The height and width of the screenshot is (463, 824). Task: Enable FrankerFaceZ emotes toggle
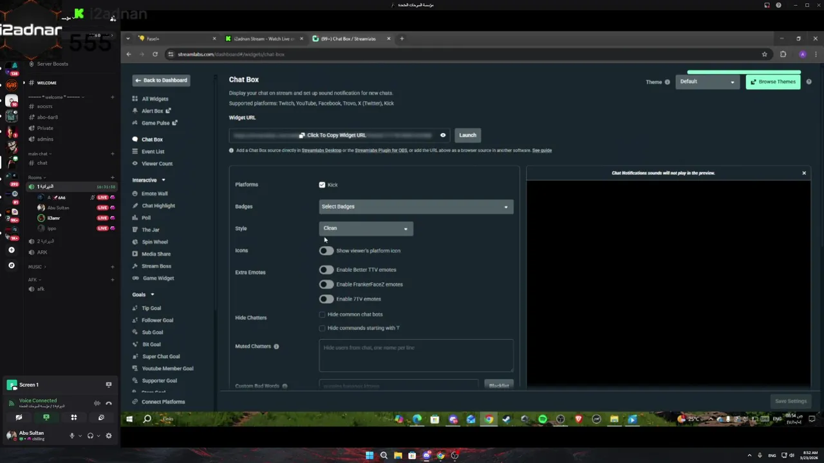[x=326, y=284]
